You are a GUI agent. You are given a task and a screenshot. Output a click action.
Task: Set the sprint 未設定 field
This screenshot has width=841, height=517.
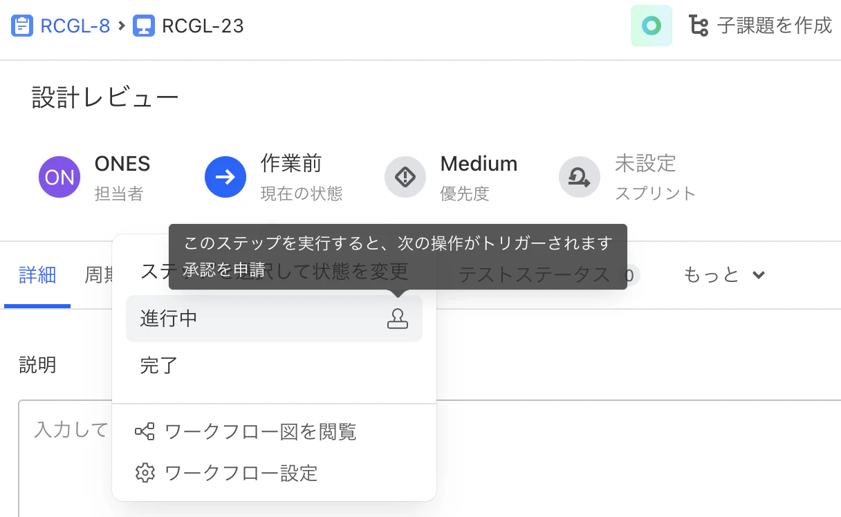(645, 164)
